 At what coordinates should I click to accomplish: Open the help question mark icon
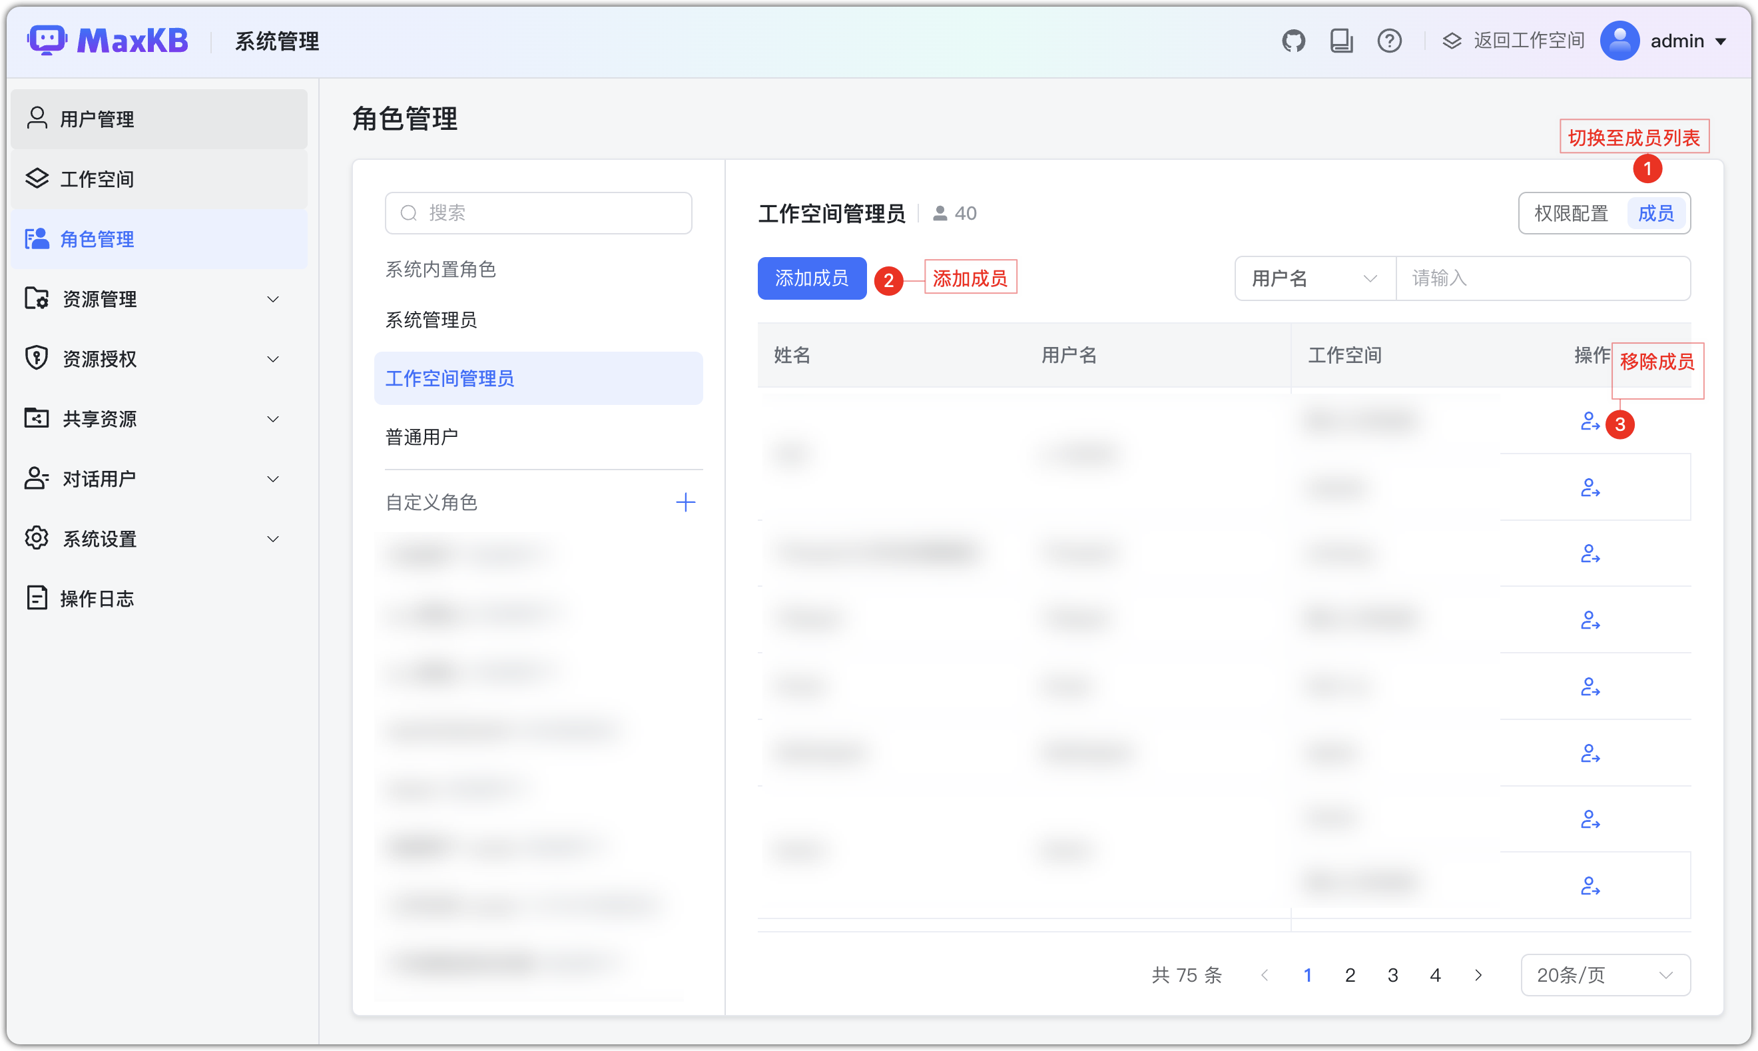[1390, 41]
